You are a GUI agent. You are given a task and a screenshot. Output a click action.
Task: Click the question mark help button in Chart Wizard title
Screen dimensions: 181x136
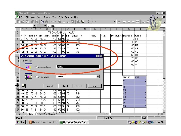point(98,56)
